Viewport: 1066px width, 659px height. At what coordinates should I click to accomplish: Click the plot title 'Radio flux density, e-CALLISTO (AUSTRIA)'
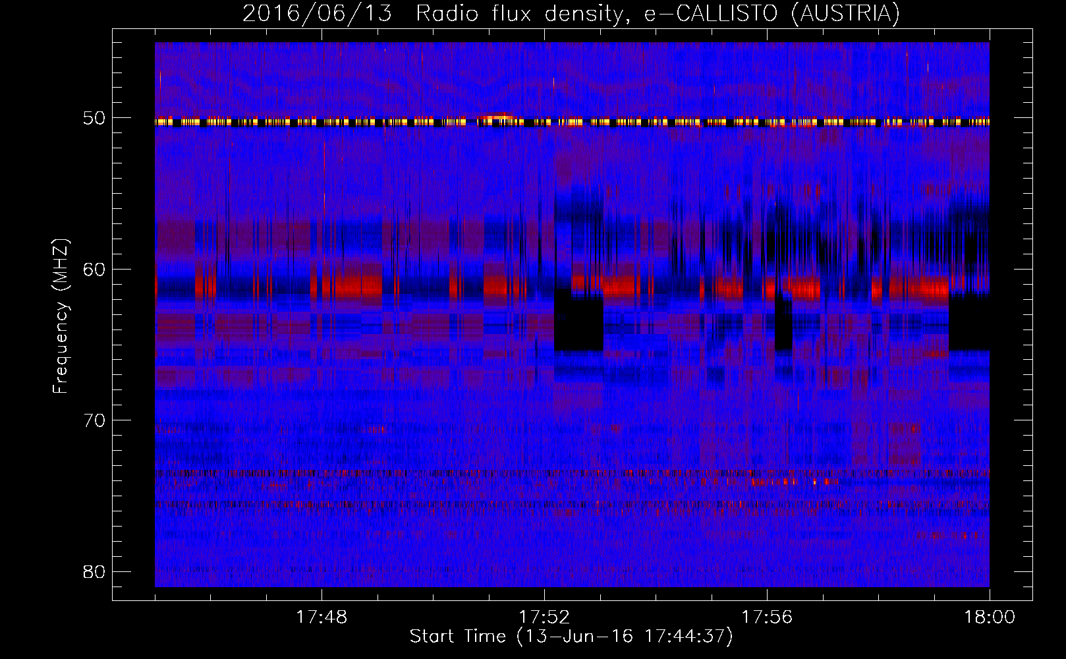[658, 13]
